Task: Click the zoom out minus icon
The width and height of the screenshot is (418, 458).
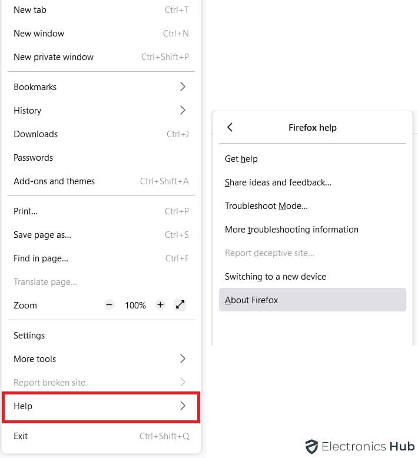Action: pos(109,305)
